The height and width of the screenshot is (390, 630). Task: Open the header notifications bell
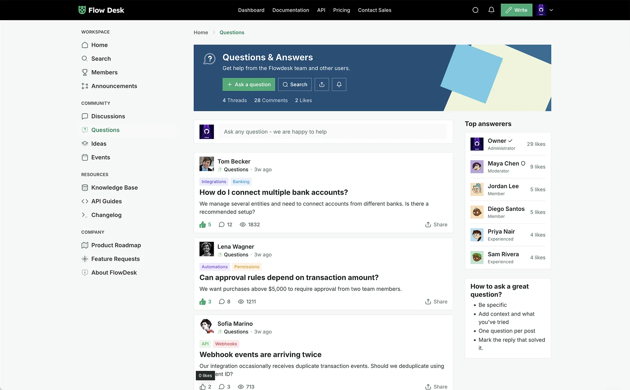491,10
